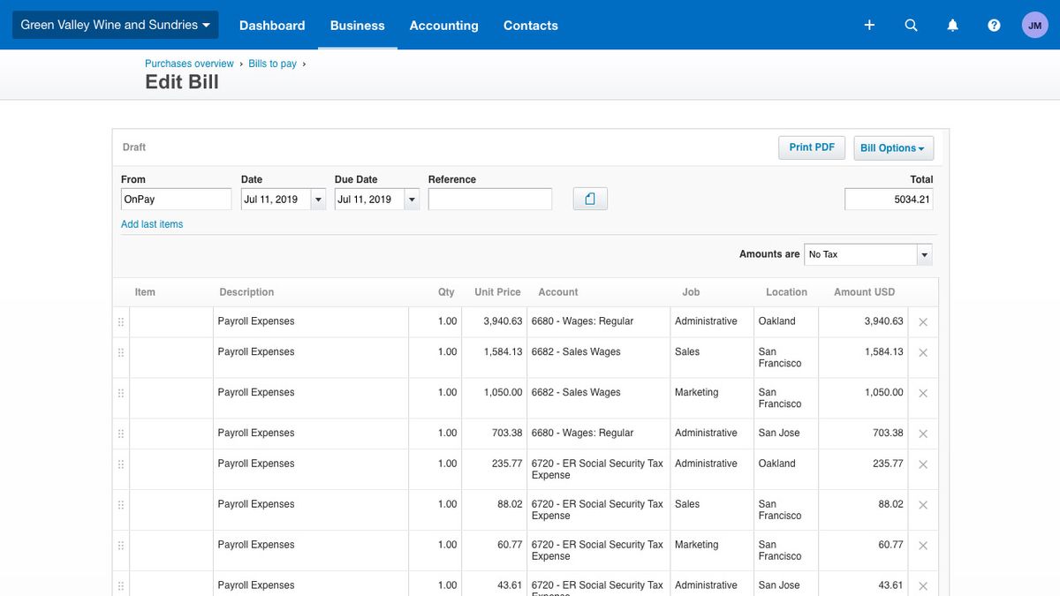Open Green Valley Wine and Sundries organization menu
This screenshot has height=596, width=1060.
pos(115,25)
